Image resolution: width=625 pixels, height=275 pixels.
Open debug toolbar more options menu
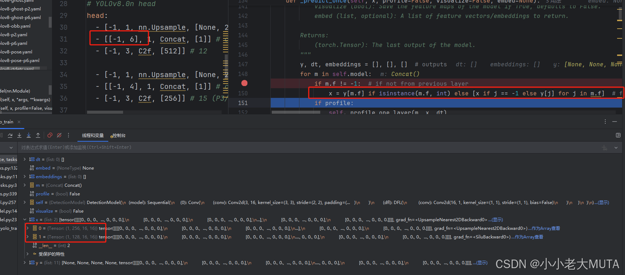tap(68, 135)
